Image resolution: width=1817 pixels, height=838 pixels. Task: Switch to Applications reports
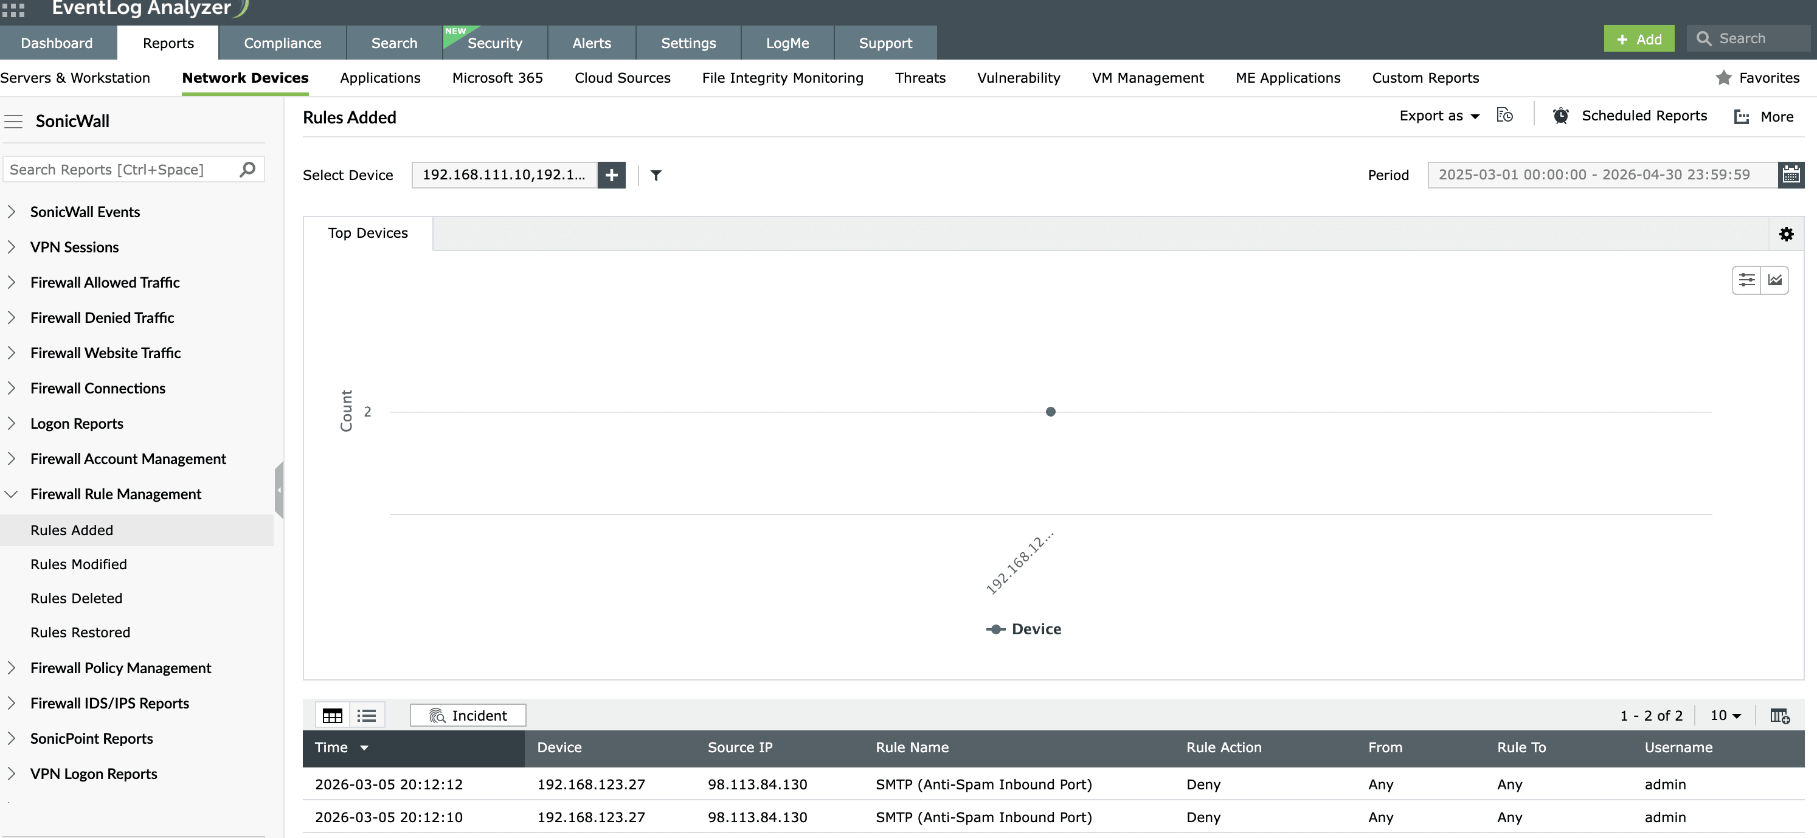pyautogui.click(x=380, y=78)
